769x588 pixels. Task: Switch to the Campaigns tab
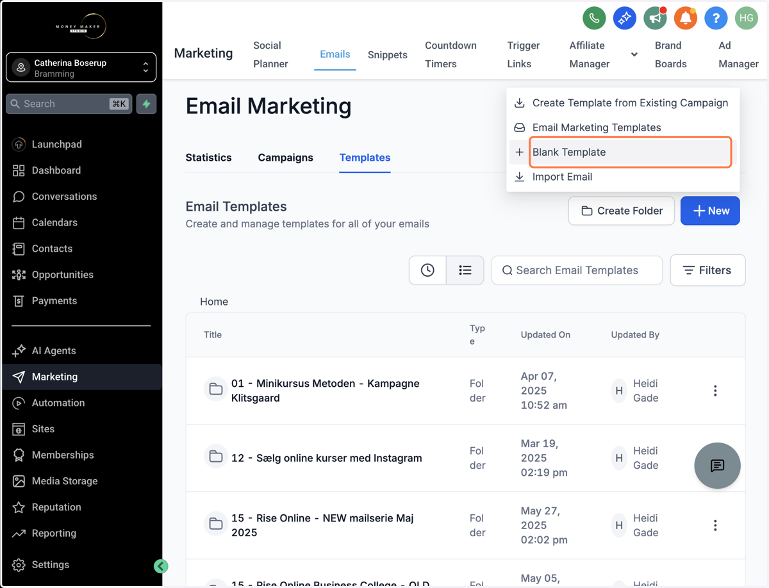click(x=286, y=158)
